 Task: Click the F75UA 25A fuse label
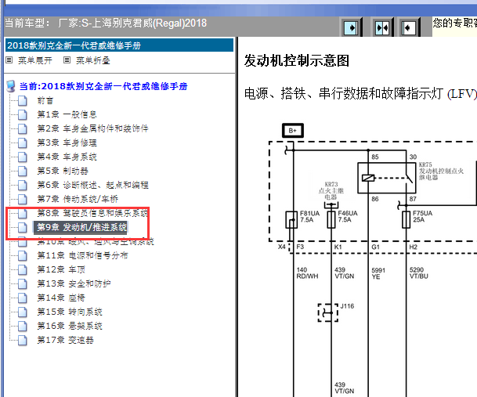click(422, 216)
